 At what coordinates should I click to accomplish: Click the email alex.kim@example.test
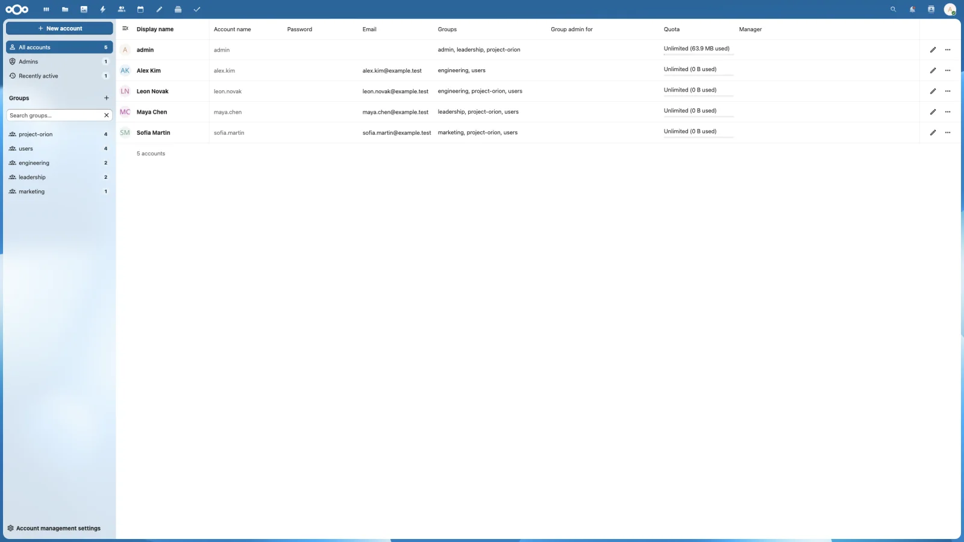pos(392,70)
